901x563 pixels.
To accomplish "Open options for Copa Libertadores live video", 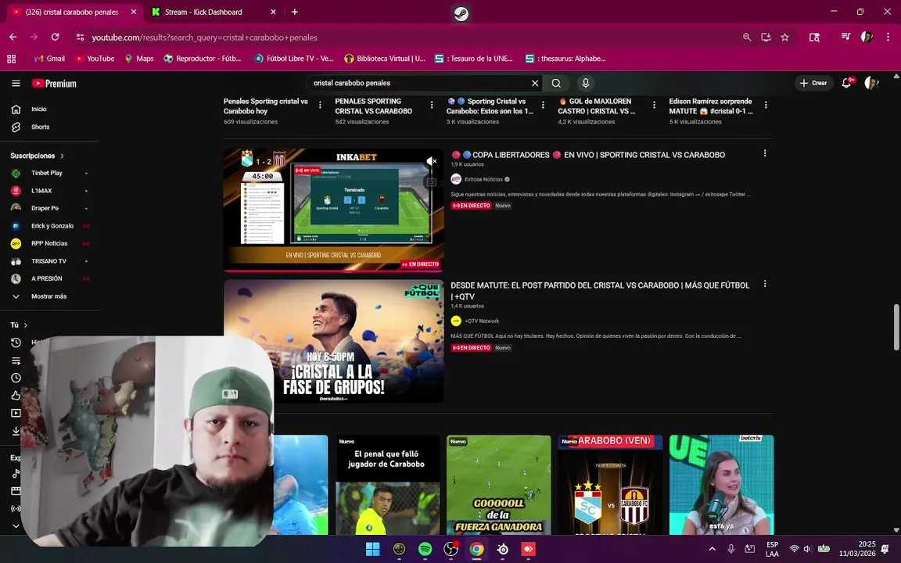I will [x=765, y=153].
